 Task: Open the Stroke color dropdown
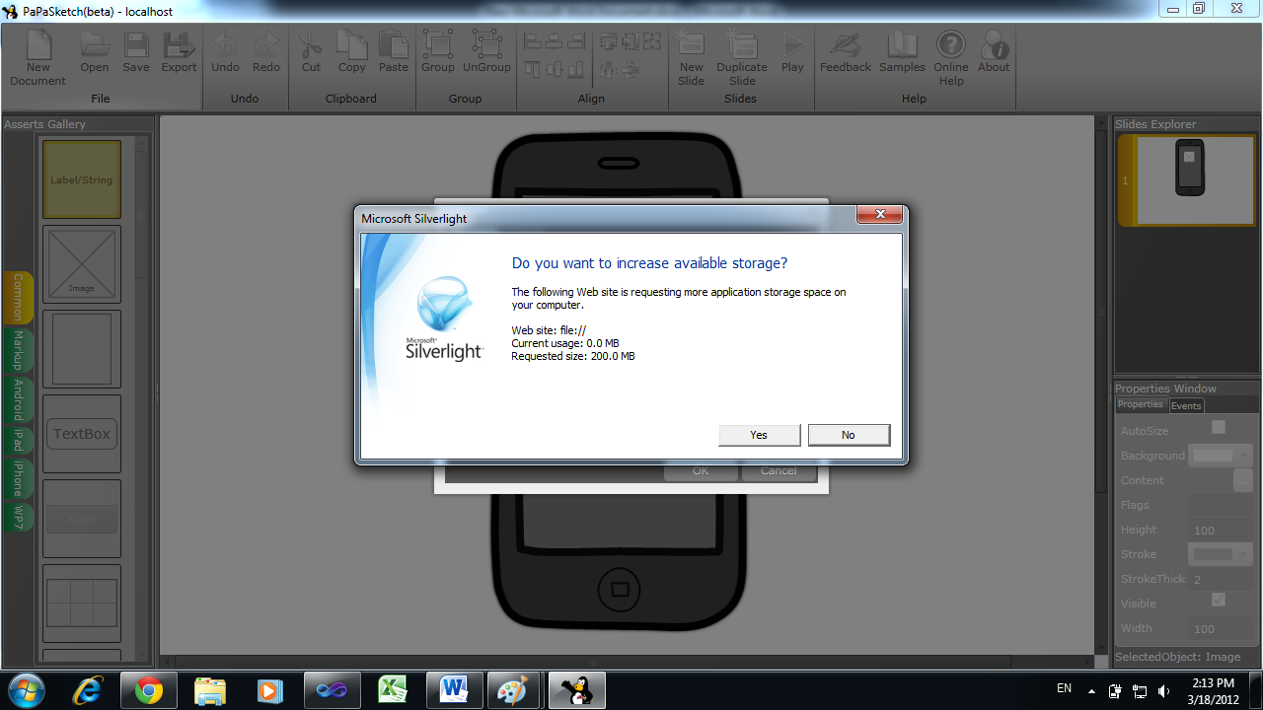(x=1222, y=554)
